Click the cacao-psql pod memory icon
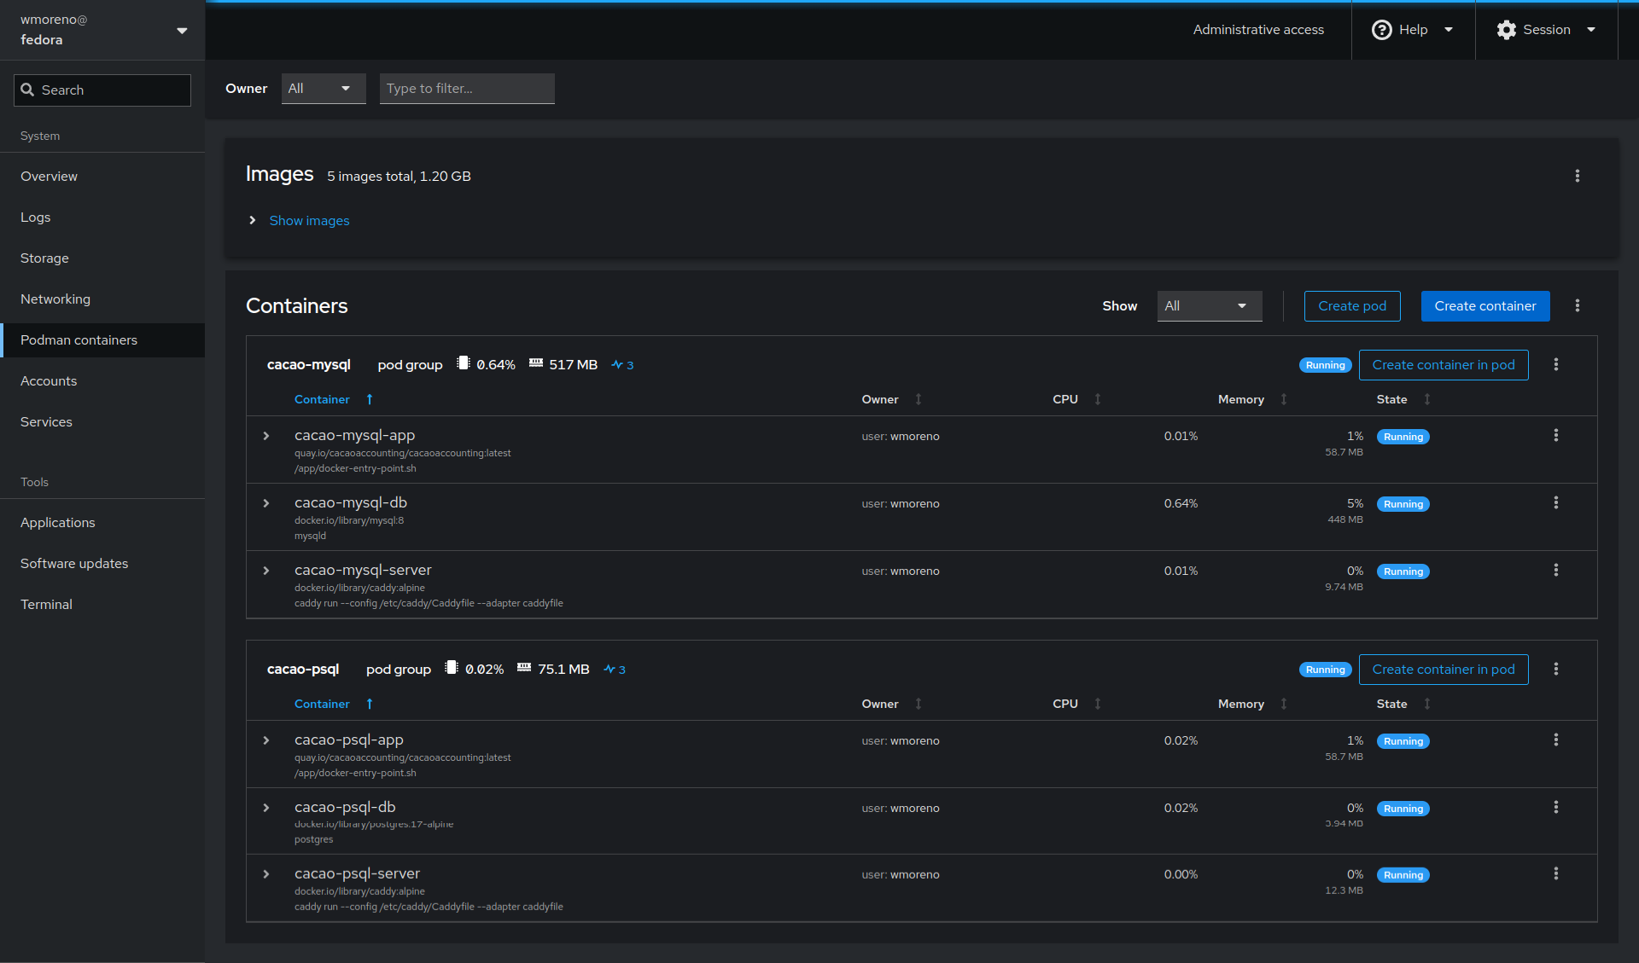1639x963 pixels. click(x=524, y=668)
